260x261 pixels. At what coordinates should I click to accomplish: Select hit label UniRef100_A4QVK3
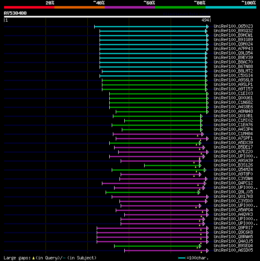tap(233, 215)
